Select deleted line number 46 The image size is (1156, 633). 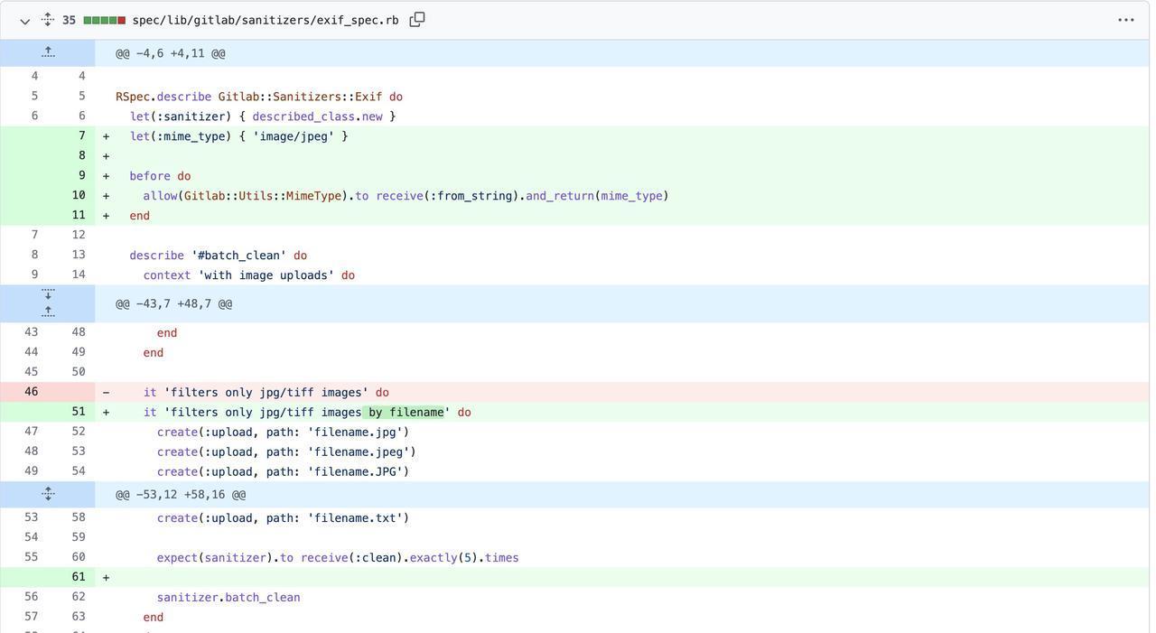point(32,392)
